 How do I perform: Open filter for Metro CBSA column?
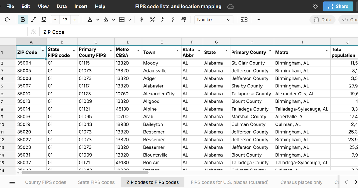point(138,49)
